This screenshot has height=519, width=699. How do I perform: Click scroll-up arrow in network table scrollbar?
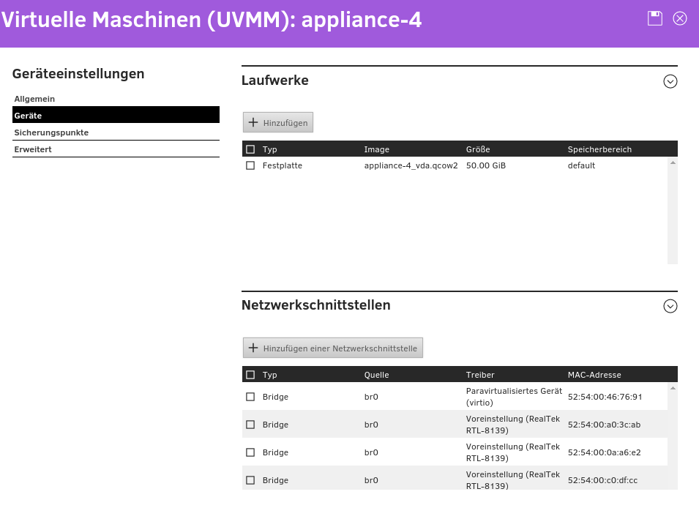click(x=673, y=388)
